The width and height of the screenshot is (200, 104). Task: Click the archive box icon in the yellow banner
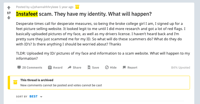point(15,82)
